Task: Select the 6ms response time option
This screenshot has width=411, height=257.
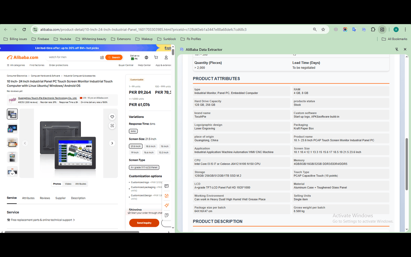Action: pyautogui.click(x=133, y=131)
